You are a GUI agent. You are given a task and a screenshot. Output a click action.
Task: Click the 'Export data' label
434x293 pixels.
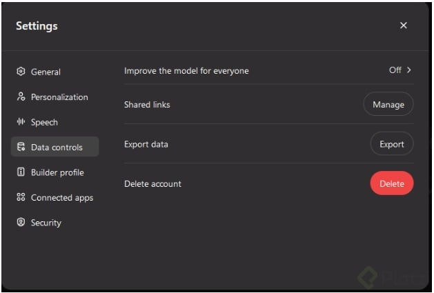[x=146, y=144]
